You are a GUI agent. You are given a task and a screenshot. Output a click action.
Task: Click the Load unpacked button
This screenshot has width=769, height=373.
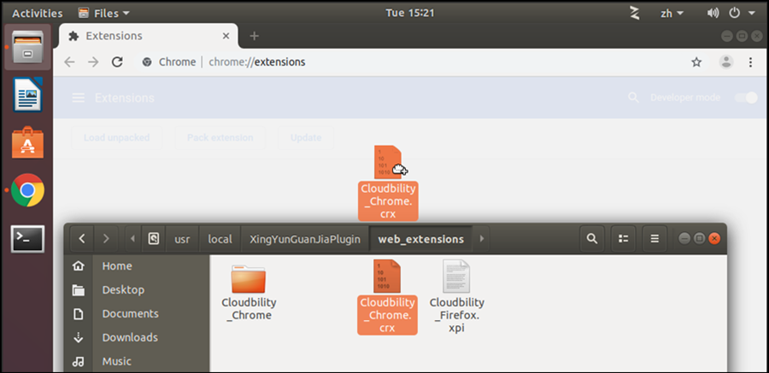(117, 137)
